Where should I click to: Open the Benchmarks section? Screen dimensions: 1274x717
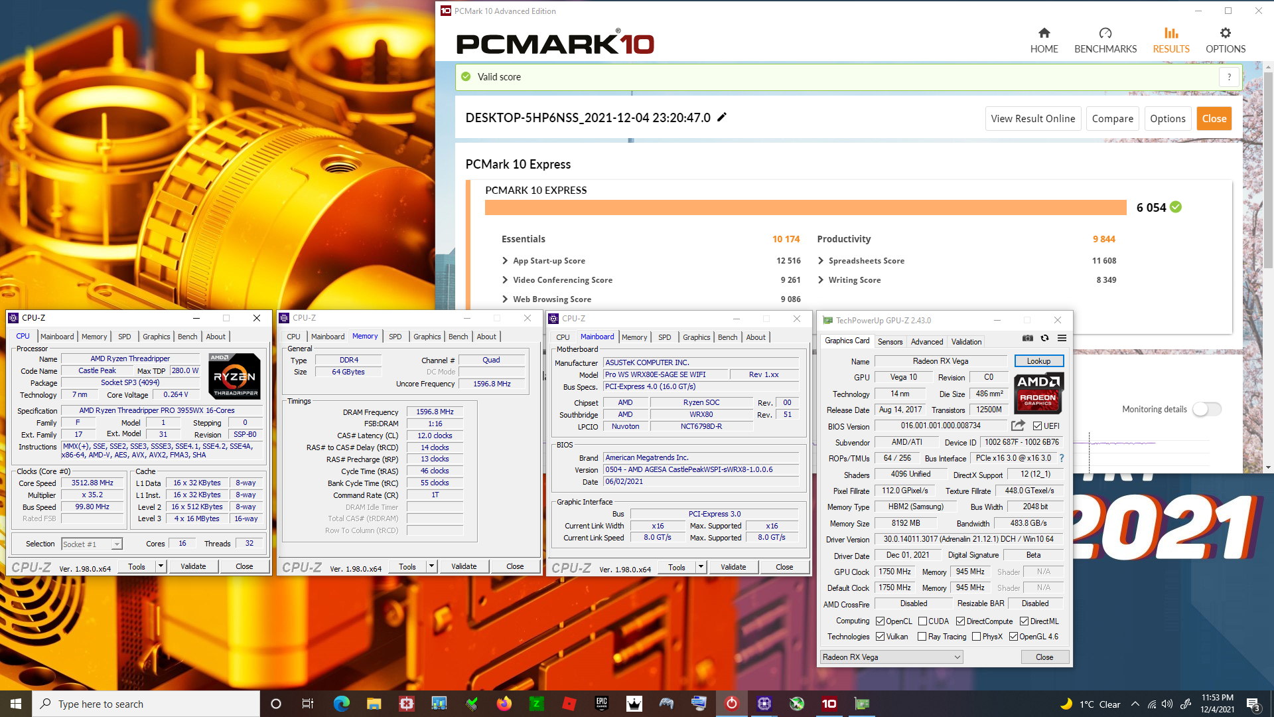pos(1105,40)
